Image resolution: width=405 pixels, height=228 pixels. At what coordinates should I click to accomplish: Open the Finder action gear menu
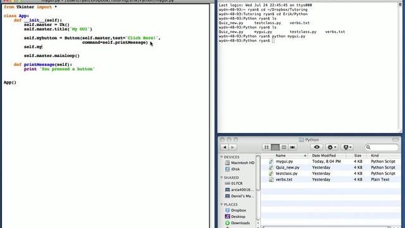pos(332,147)
